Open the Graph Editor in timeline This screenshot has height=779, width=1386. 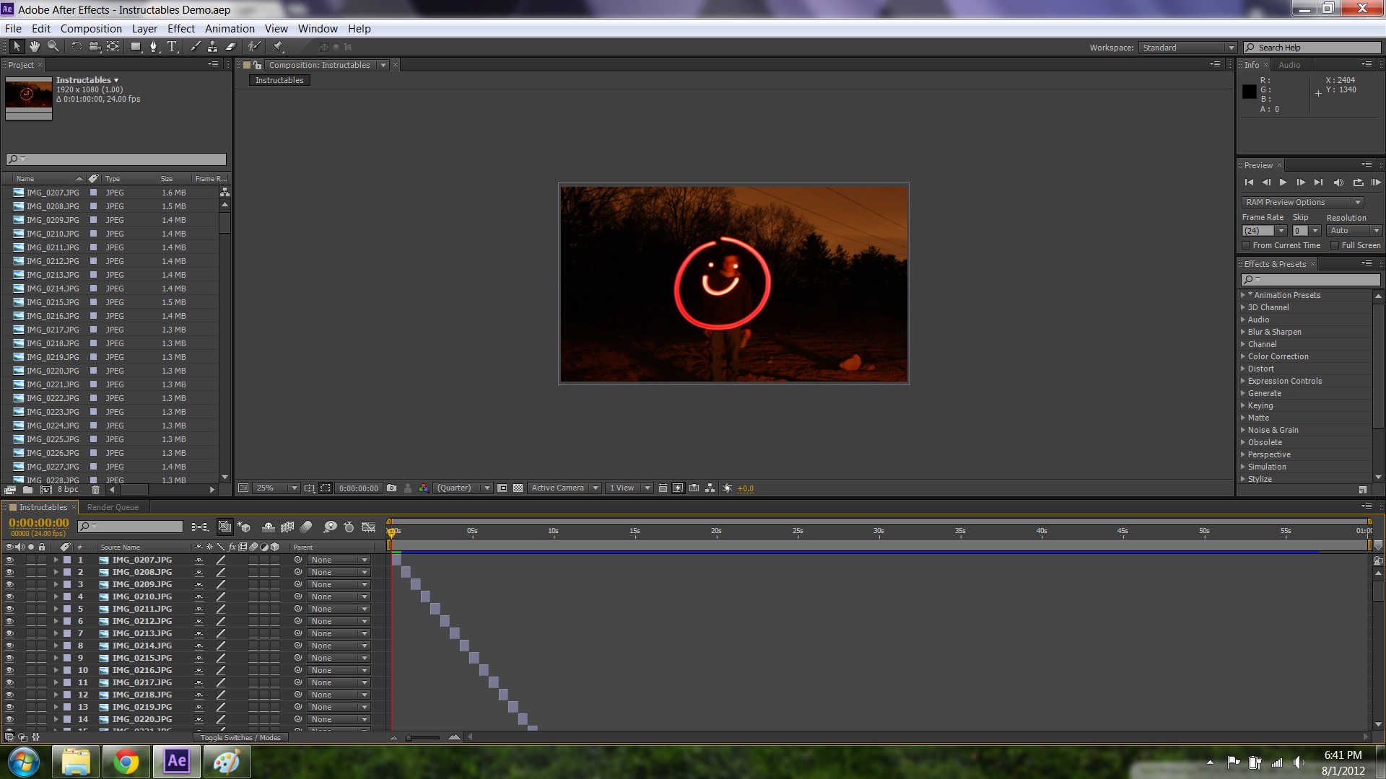tap(368, 527)
